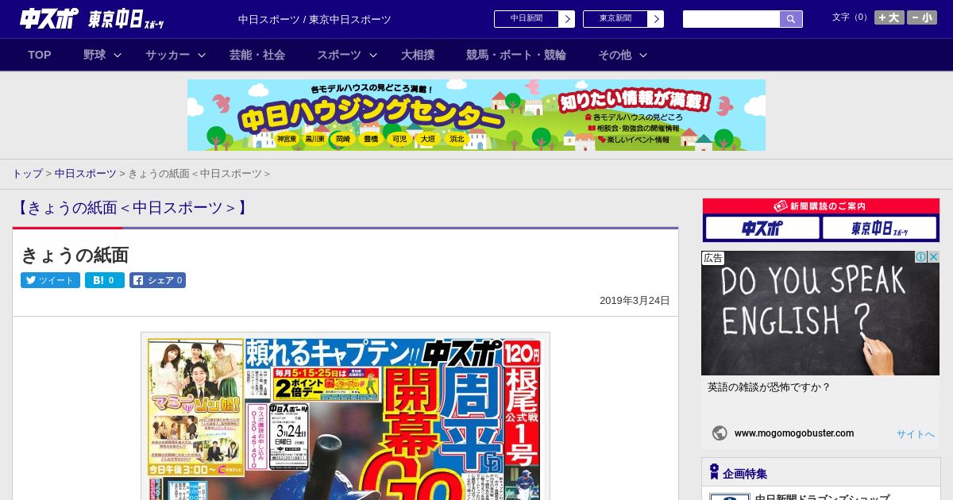Expand the 野球 dropdown chevron
Viewport: 953px width, 500px height.
[x=118, y=55]
